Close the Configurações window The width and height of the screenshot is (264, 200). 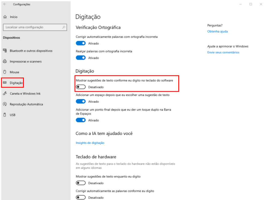(261, 4)
